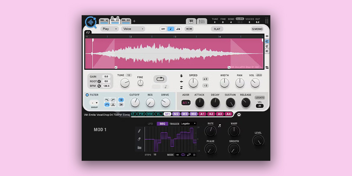Switch to the SEQ tab
Screen dimensions: 352x176
click(162, 124)
